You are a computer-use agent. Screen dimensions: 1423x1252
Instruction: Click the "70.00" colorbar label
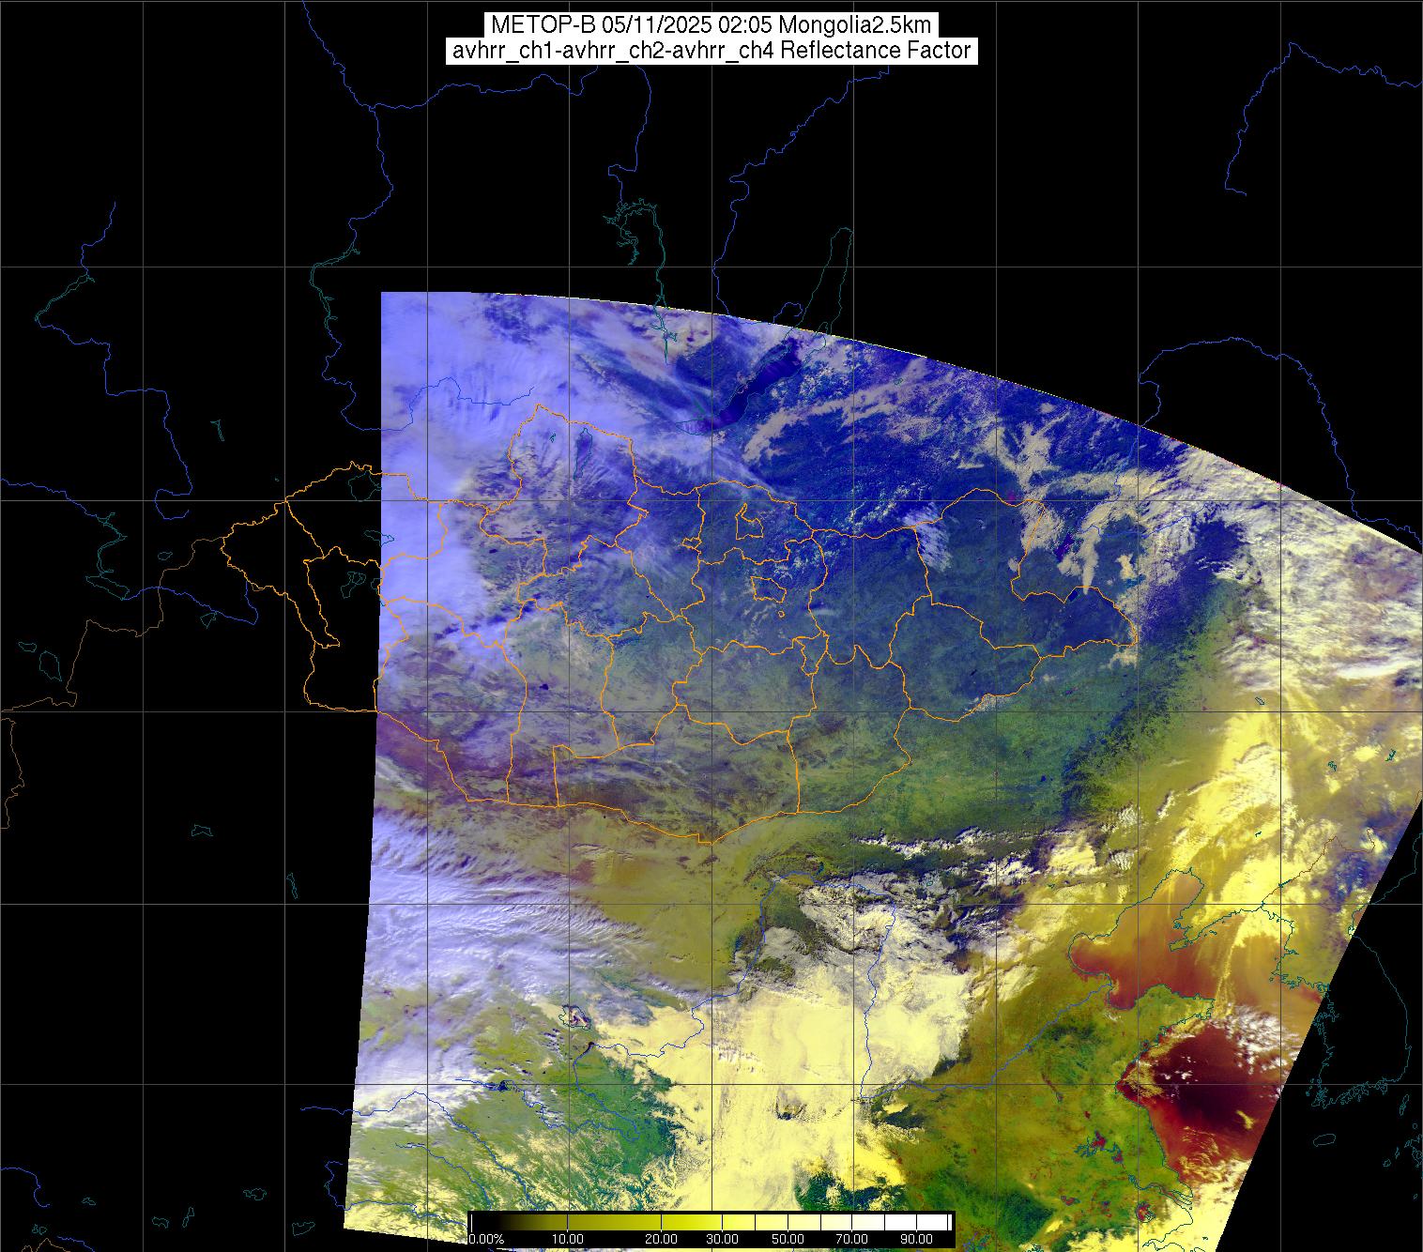pos(852,1240)
